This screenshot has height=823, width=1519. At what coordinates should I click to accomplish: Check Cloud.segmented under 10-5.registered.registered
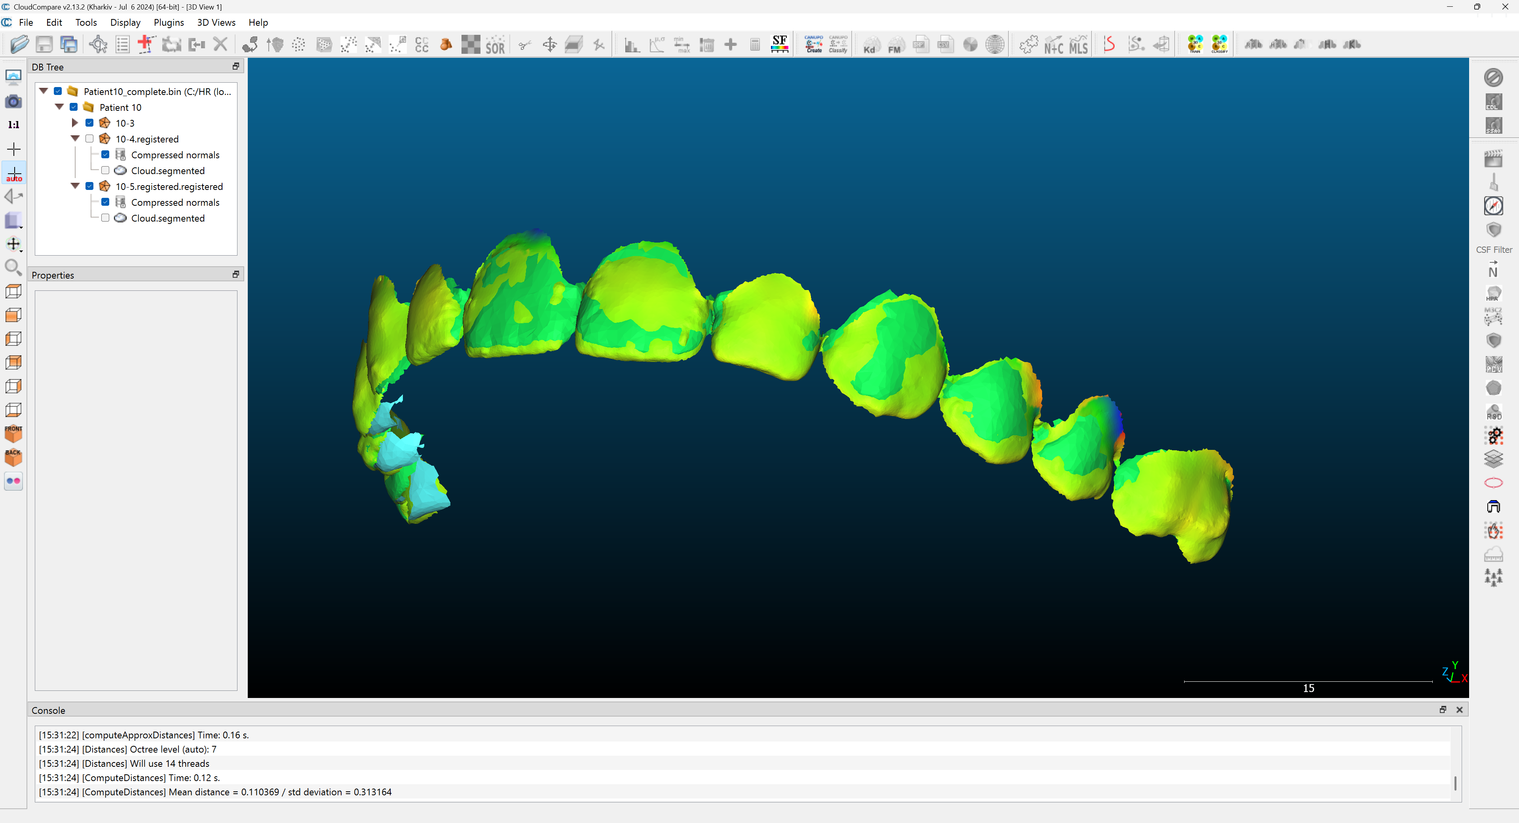106,218
